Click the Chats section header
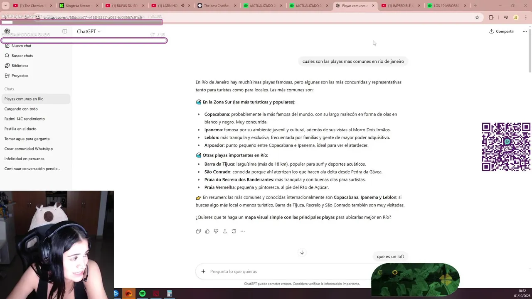 [9, 89]
